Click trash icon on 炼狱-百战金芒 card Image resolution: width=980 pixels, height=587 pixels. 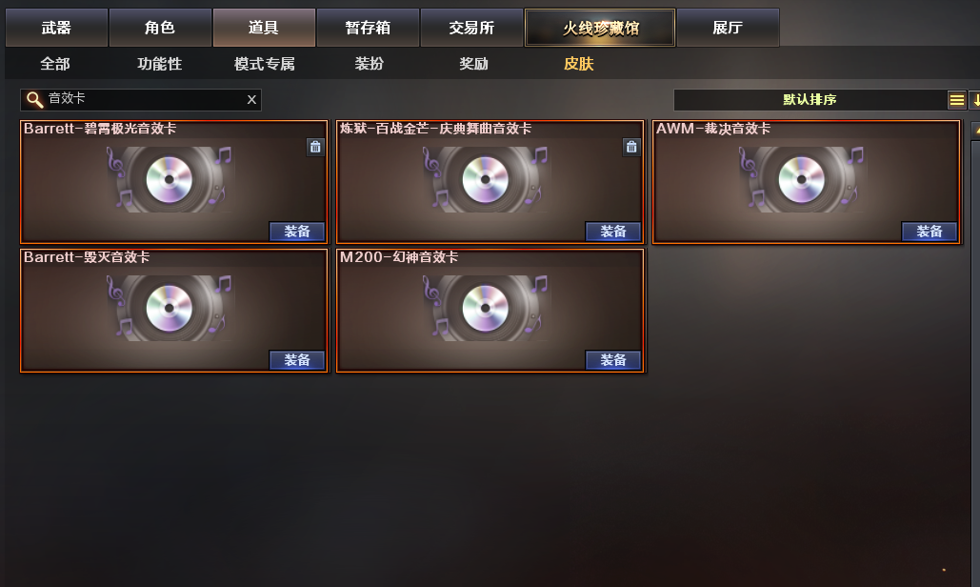point(631,147)
